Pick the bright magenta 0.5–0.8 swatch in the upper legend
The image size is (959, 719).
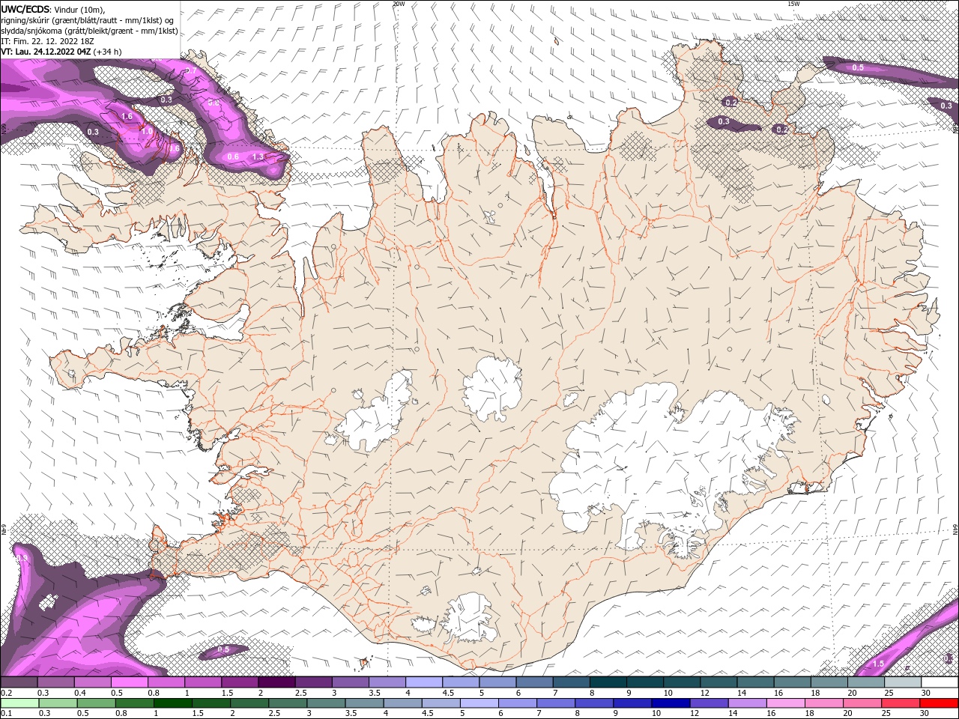pos(129,682)
